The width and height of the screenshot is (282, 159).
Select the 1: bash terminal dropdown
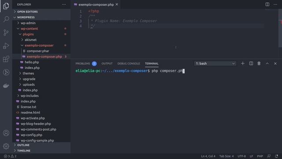215,64
